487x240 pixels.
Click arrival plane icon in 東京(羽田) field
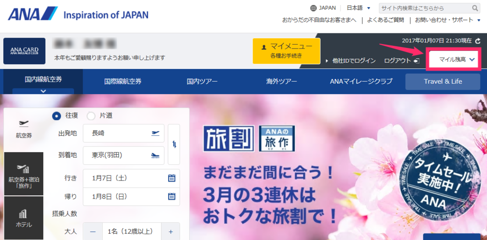coord(155,155)
